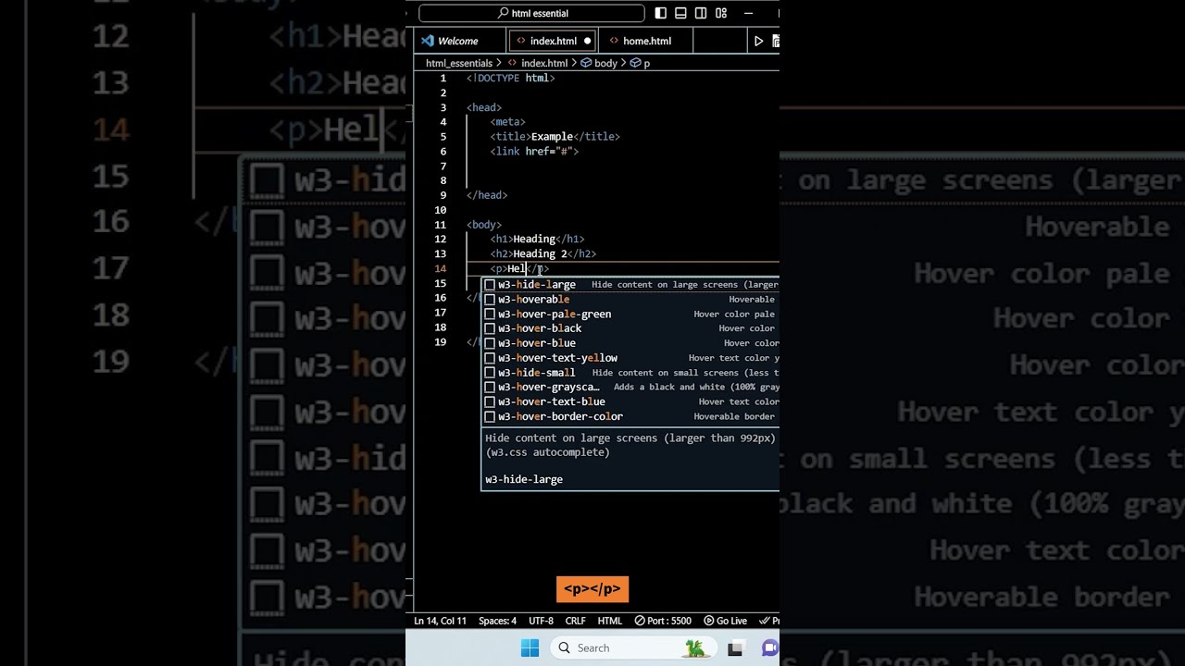This screenshot has width=1185, height=666.
Task: Click the Run play icon in editor toolbar
Action: (758, 41)
